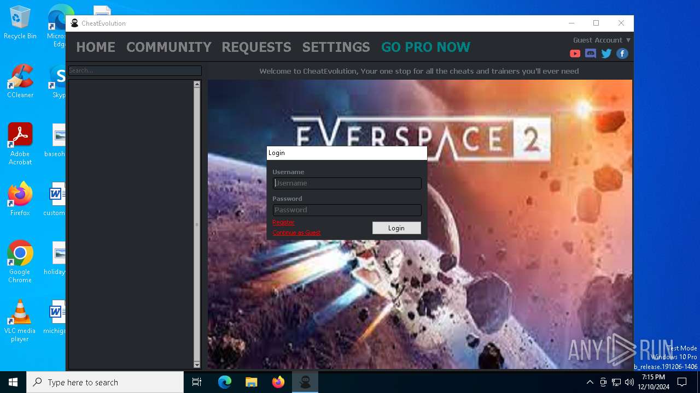Open the Google Chrome desktop shortcut
This screenshot has width=700, height=393.
click(20, 263)
